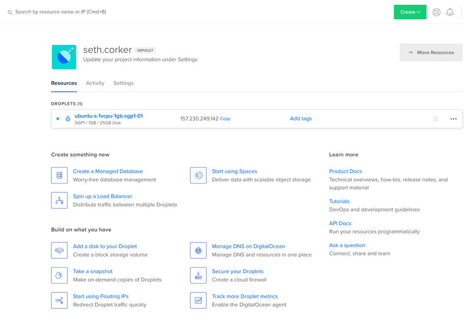Open the Settings tab
Image resolution: width=464 pixels, height=328 pixels.
pos(123,83)
